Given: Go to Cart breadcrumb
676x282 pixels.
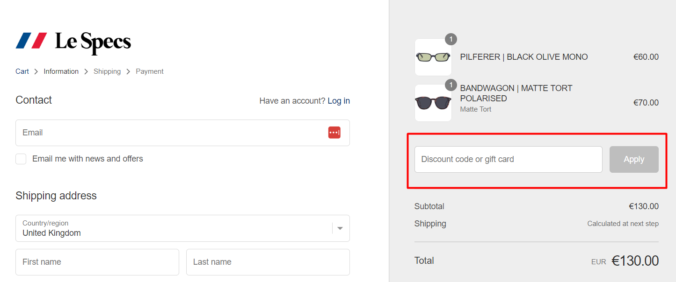Looking at the screenshot, I should point(22,71).
